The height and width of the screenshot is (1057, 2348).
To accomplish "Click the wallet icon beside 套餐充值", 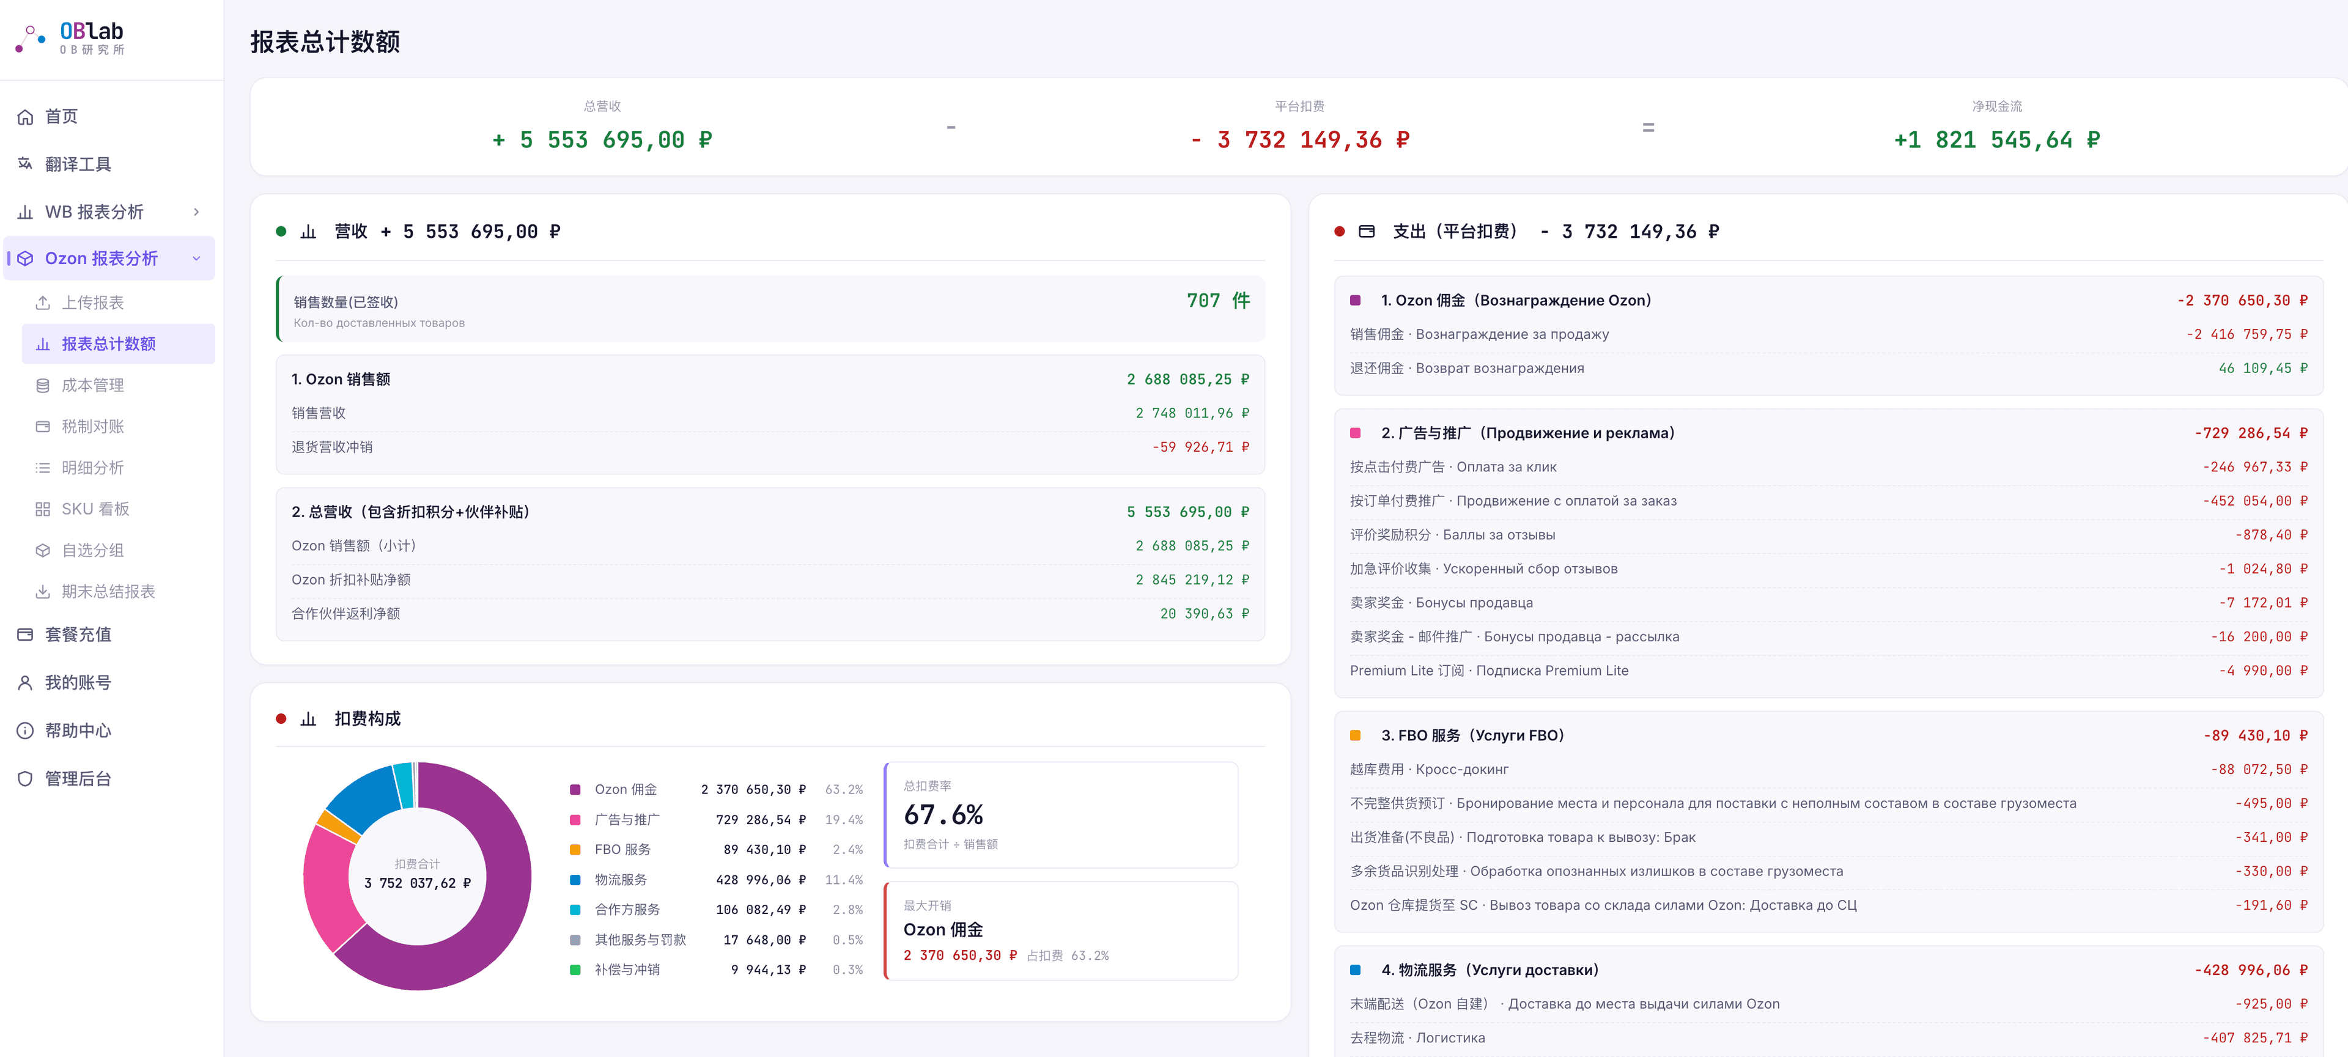I will tap(26, 634).
